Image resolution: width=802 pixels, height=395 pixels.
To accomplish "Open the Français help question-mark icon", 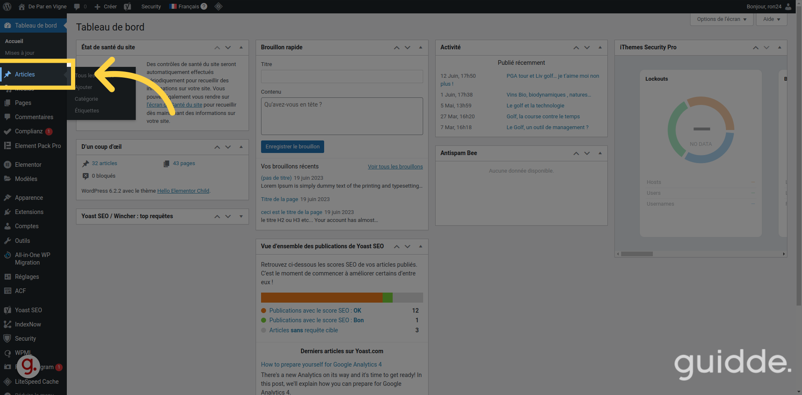I will 204,7.
